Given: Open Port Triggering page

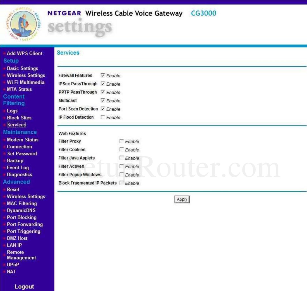Looking at the screenshot, I should pos(23,231).
